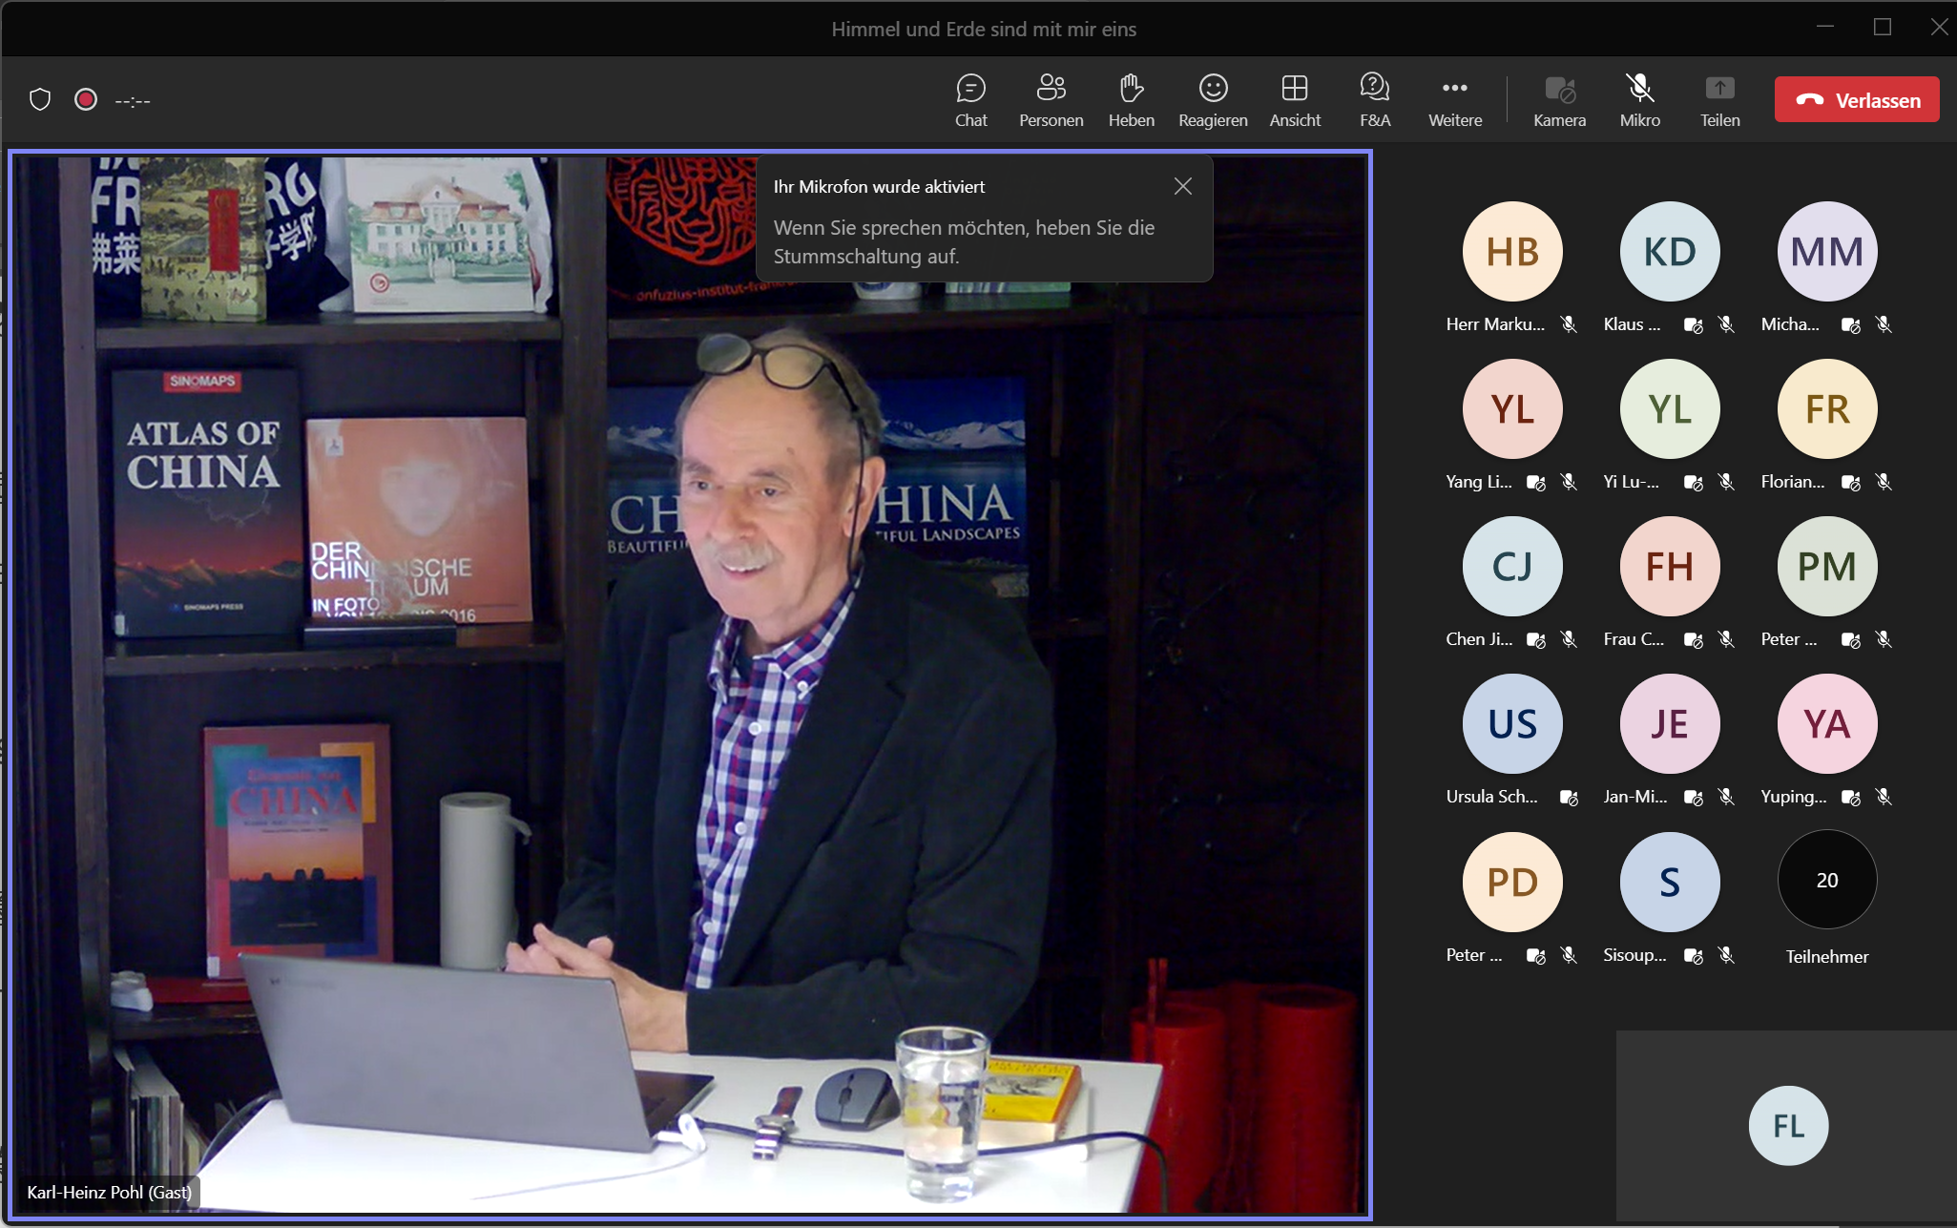This screenshot has height=1228, width=1957.
Task: Open the Reagieren reactions menu
Action: point(1212,99)
